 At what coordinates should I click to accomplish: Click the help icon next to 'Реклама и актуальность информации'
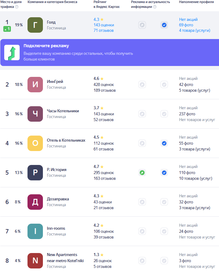(x=155, y=7)
